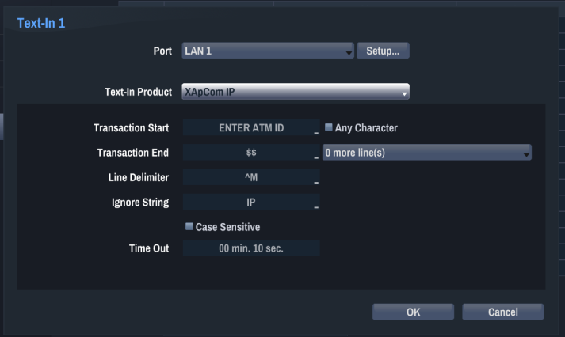This screenshot has width=565, height=337.
Task: Expand the 0 more line(s) dropdown
Action: click(x=426, y=152)
